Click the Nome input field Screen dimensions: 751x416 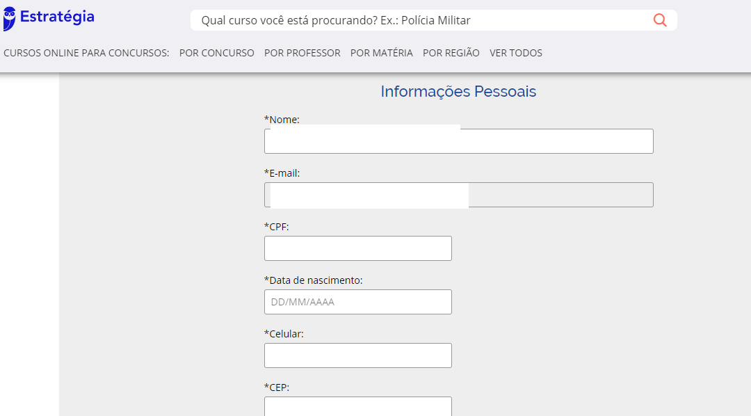(x=459, y=141)
